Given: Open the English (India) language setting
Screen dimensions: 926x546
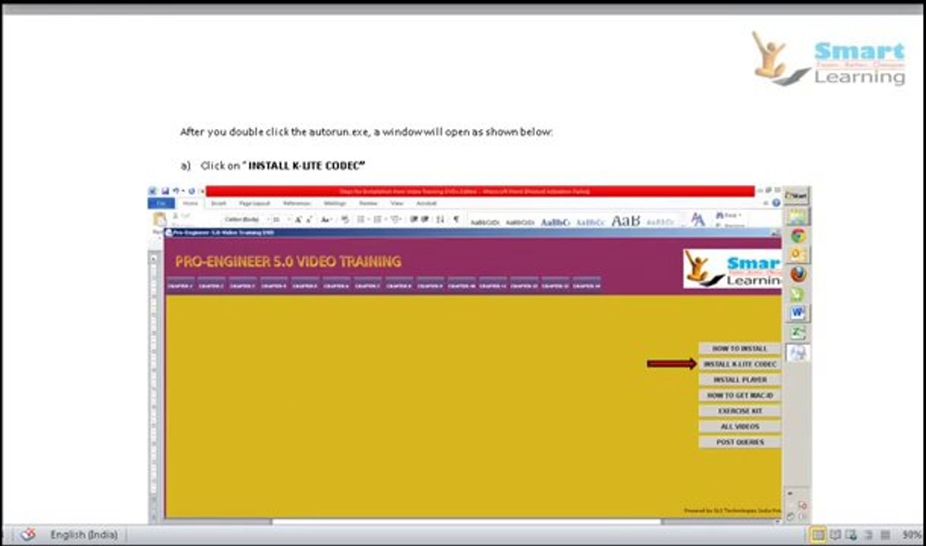Looking at the screenshot, I should (83, 535).
